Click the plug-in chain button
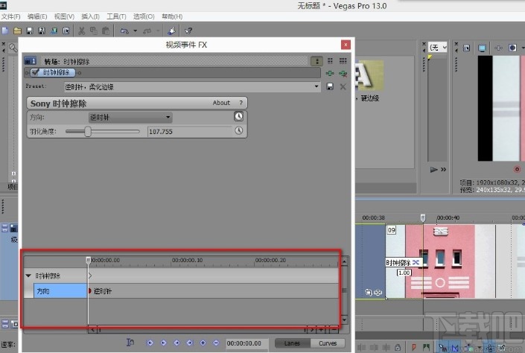Image resolution: width=525 pixels, height=353 pixels. (x=330, y=73)
